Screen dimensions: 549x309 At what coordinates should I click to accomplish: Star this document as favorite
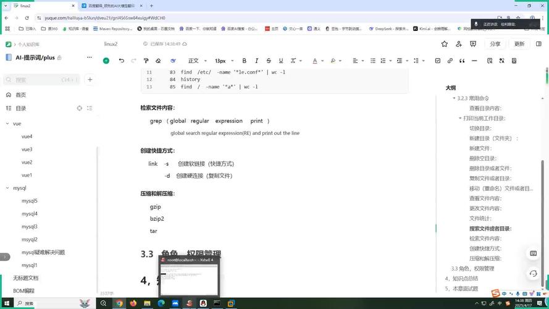click(445, 44)
